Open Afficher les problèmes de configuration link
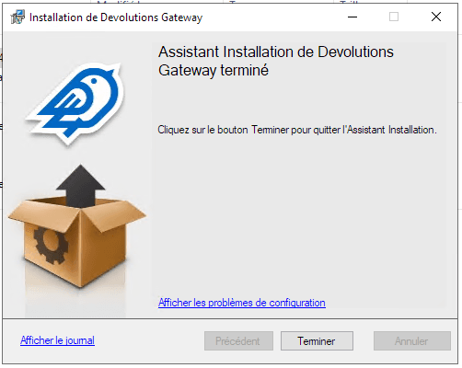The image size is (462, 368). click(242, 303)
